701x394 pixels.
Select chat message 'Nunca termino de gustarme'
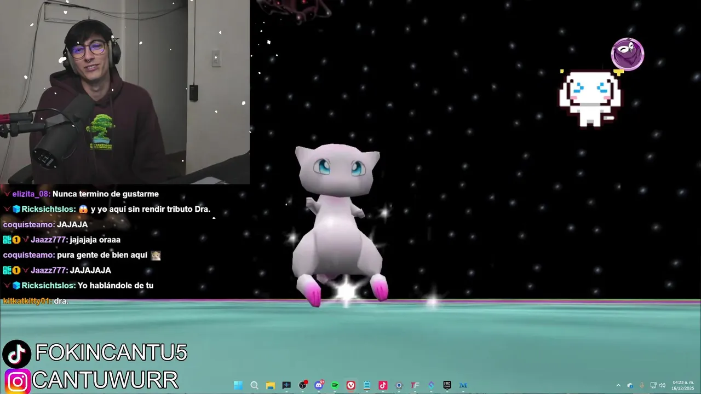click(x=106, y=194)
